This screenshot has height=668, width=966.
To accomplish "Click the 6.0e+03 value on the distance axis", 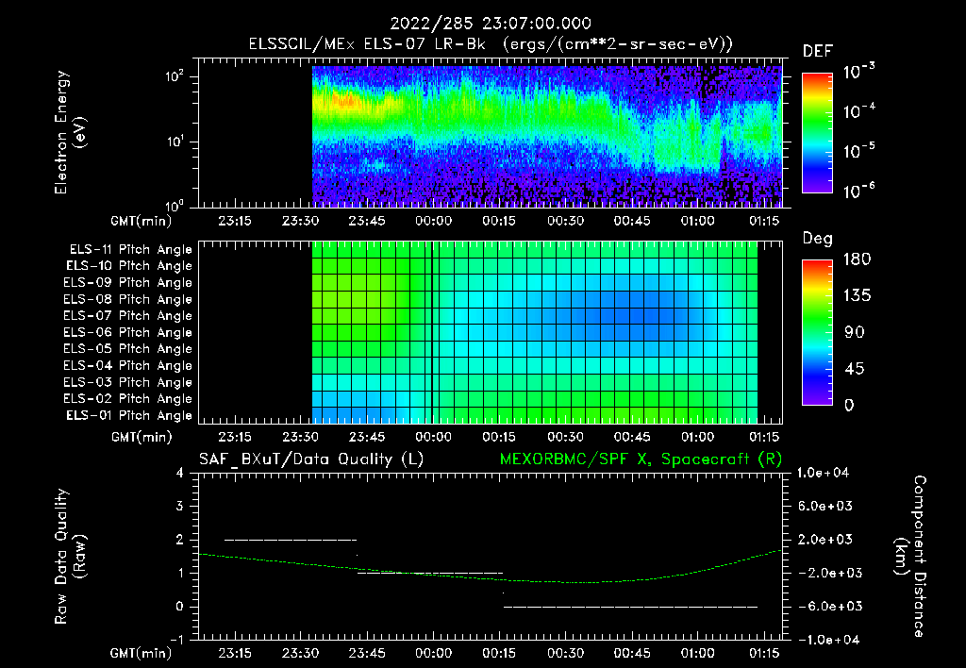I will coord(825,507).
